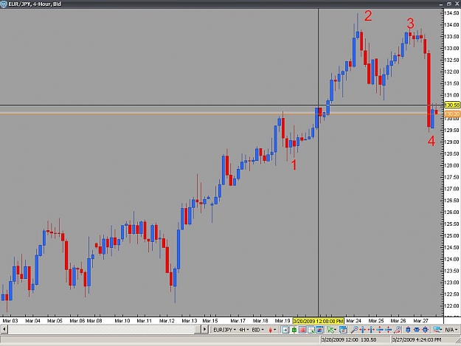Click the status bar '3/20/2009 12:00 130.58' readout
Screen dimensions: 461x346
coord(349,340)
